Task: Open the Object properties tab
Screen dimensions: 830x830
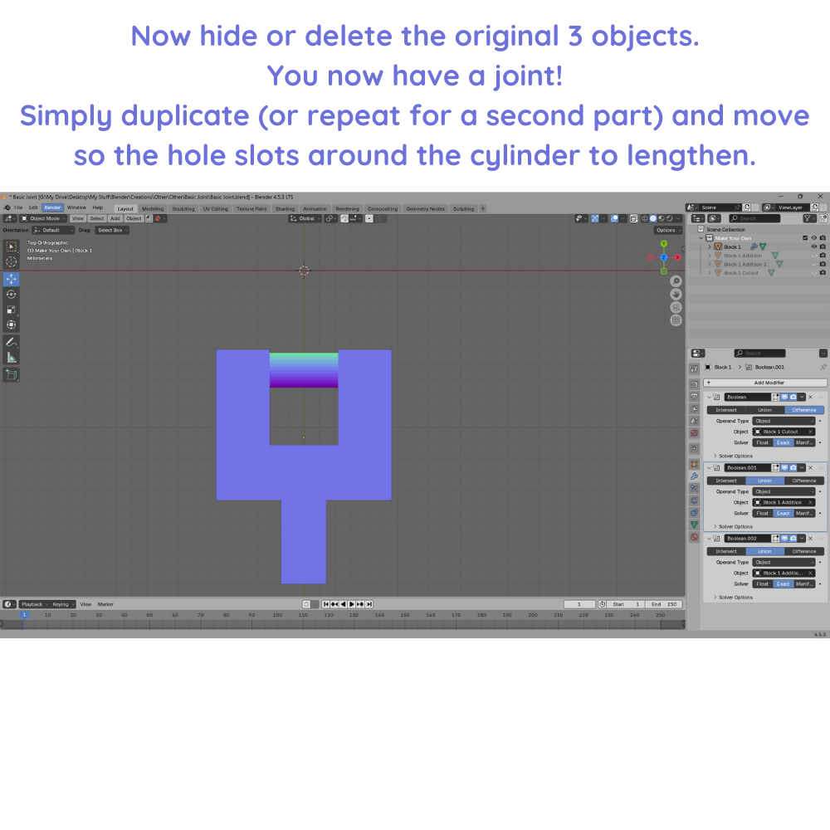Action: (x=694, y=464)
